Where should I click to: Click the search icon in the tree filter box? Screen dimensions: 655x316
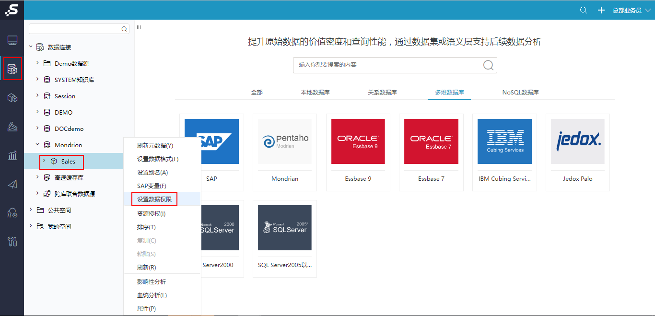tap(125, 29)
